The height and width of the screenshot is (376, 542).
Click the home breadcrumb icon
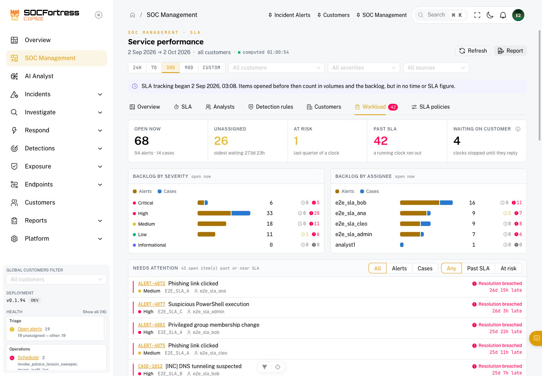coord(132,15)
